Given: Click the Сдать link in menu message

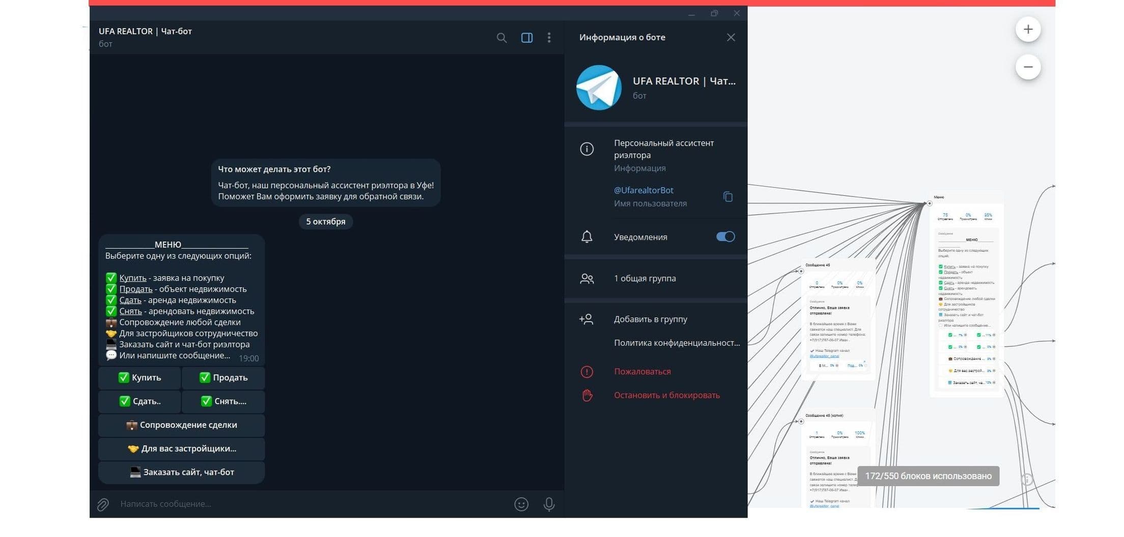Looking at the screenshot, I should (x=130, y=301).
